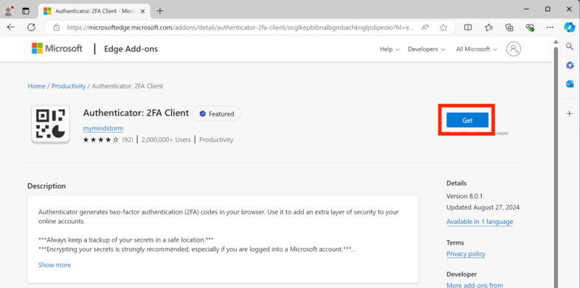Open the Outlook sidebar icon

pos(570,84)
